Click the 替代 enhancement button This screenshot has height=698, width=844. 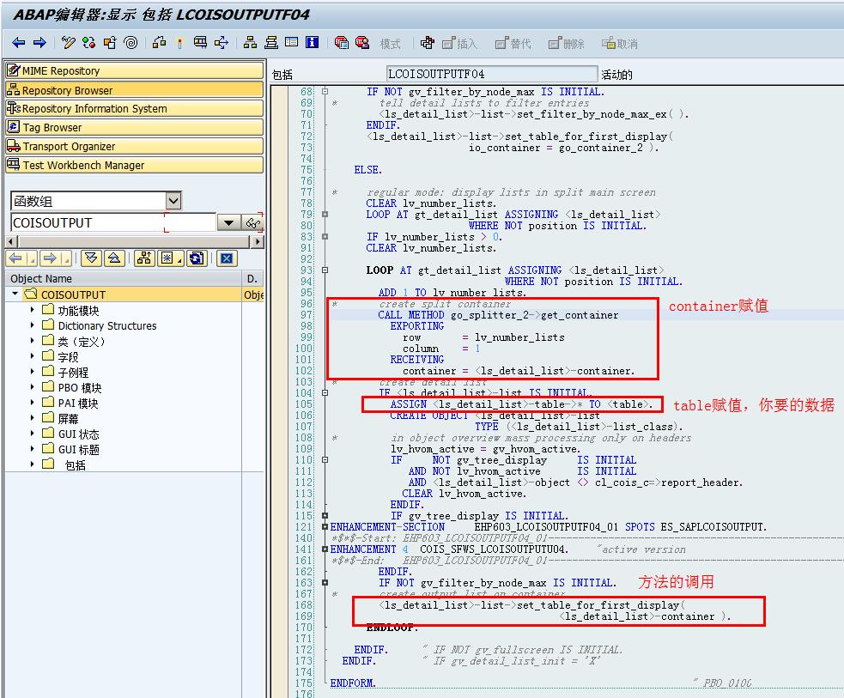(513, 44)
